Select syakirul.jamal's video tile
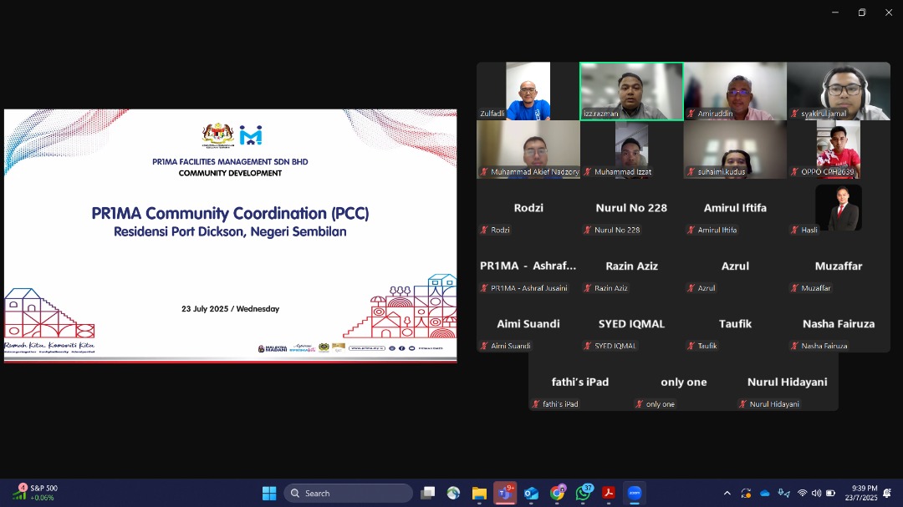The height and width of the screenshot is (507, 903). pyautogui.click(x=839, y=91)
